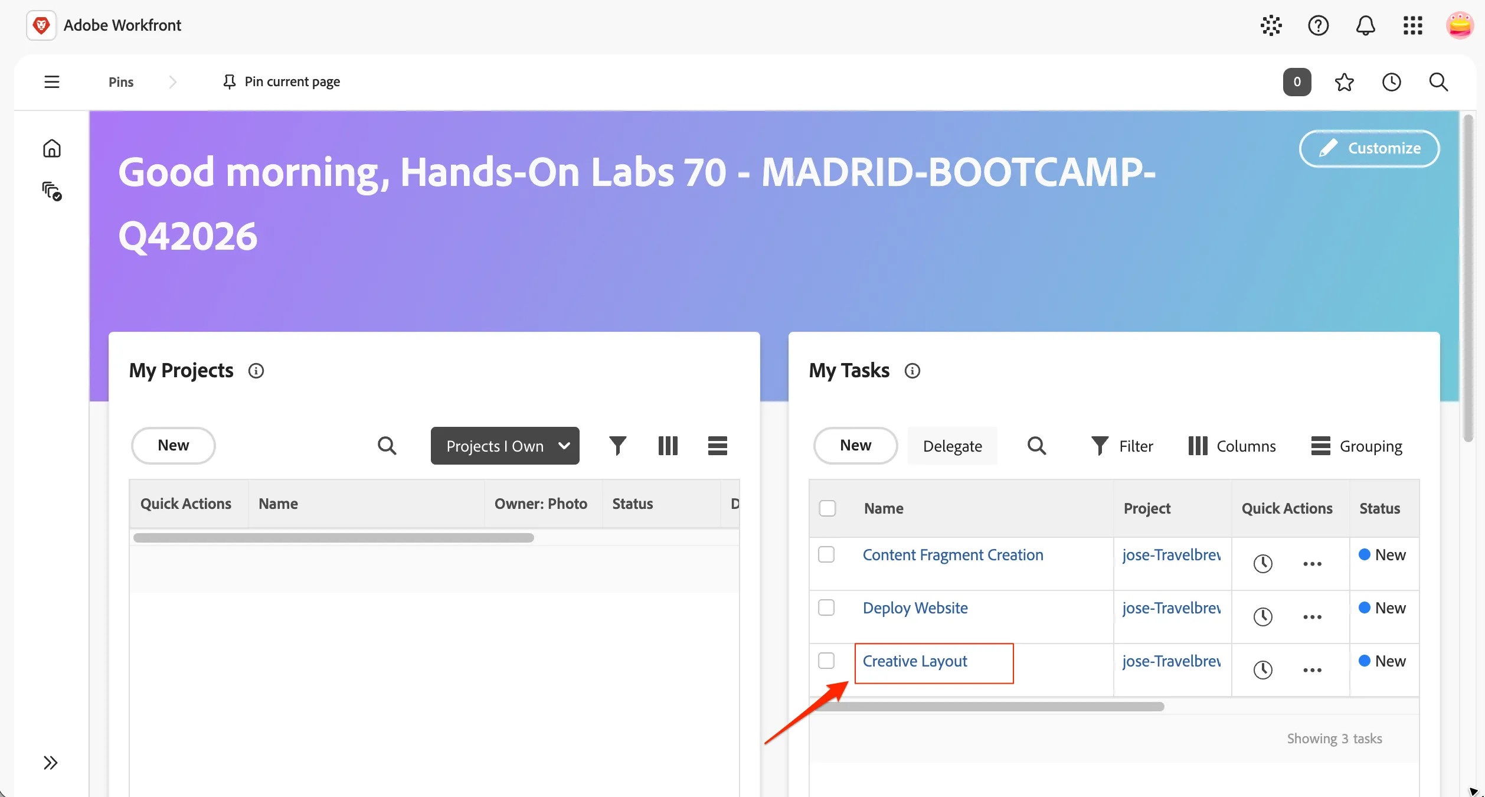Screen dimensions: 1485x797
Task: Show My Tasks info icon
Action: coord(912,371)
